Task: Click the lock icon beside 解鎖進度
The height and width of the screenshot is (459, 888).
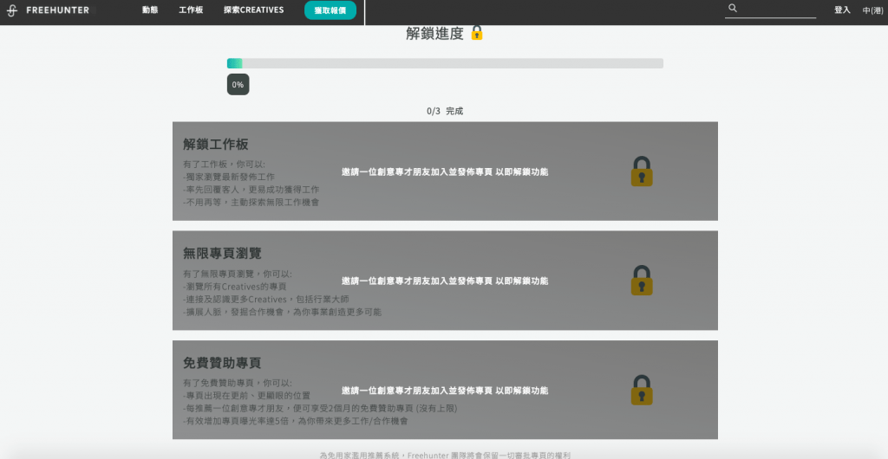Action: click(477, 33)
